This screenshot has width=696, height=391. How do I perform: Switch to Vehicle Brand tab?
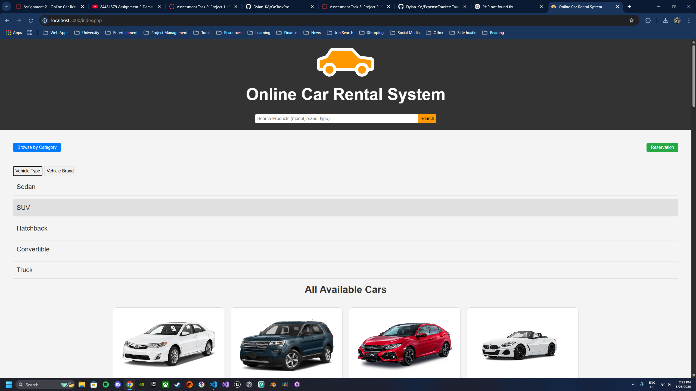click(60, 171)
